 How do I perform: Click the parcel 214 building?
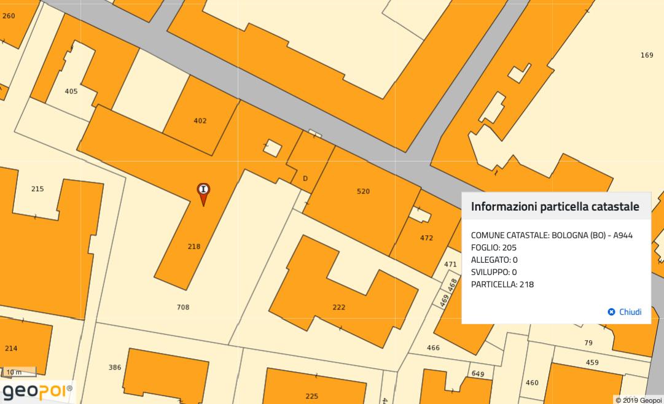(x=11, y=348)
